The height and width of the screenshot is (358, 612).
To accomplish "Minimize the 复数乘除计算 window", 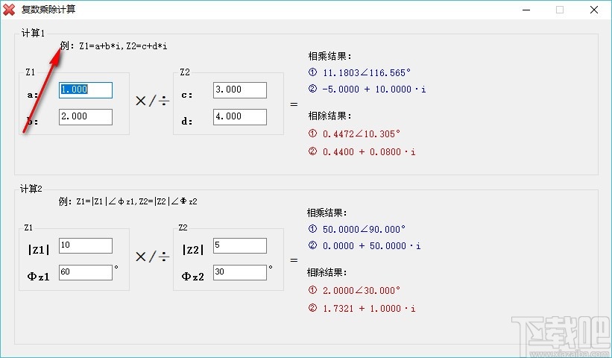I will pyautogui.click(x=526, y=10).
